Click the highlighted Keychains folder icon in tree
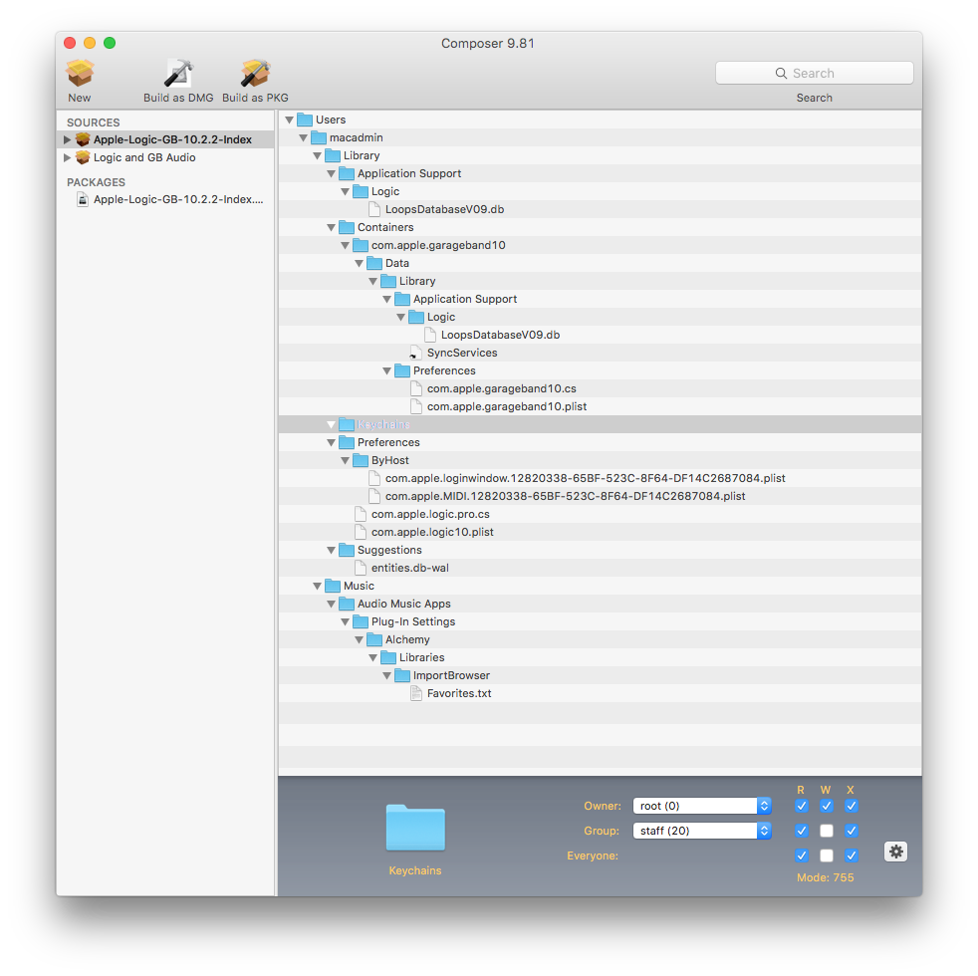The height and width of the screenshot is (976, 978). [x=347, y=424]
